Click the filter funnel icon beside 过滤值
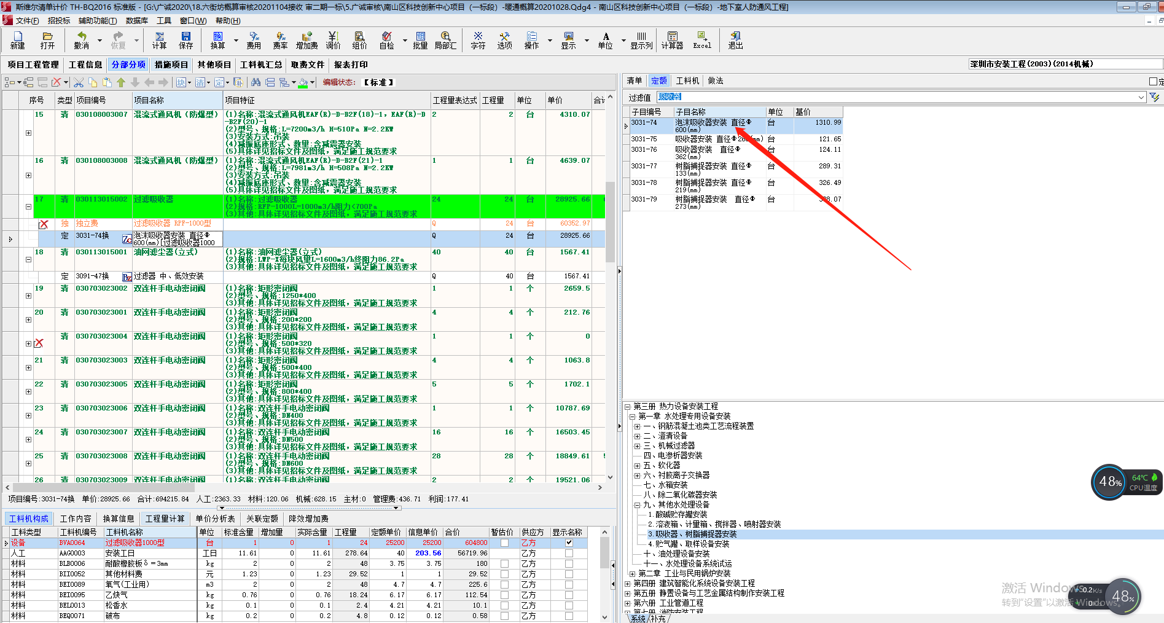 (x=1154, y=97)
